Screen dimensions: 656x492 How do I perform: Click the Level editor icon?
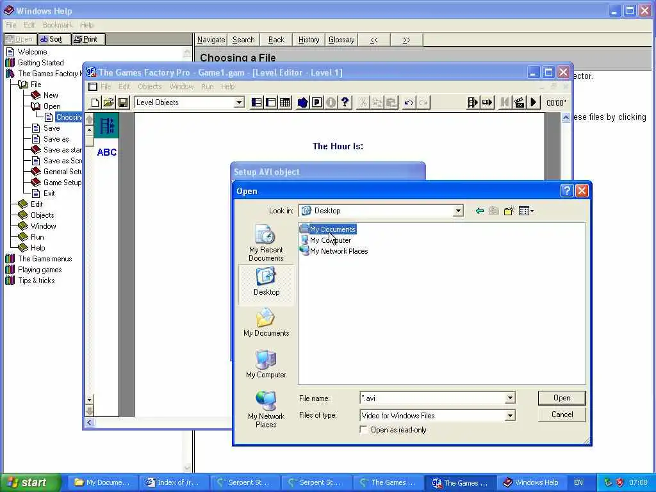tap(271, 102)
